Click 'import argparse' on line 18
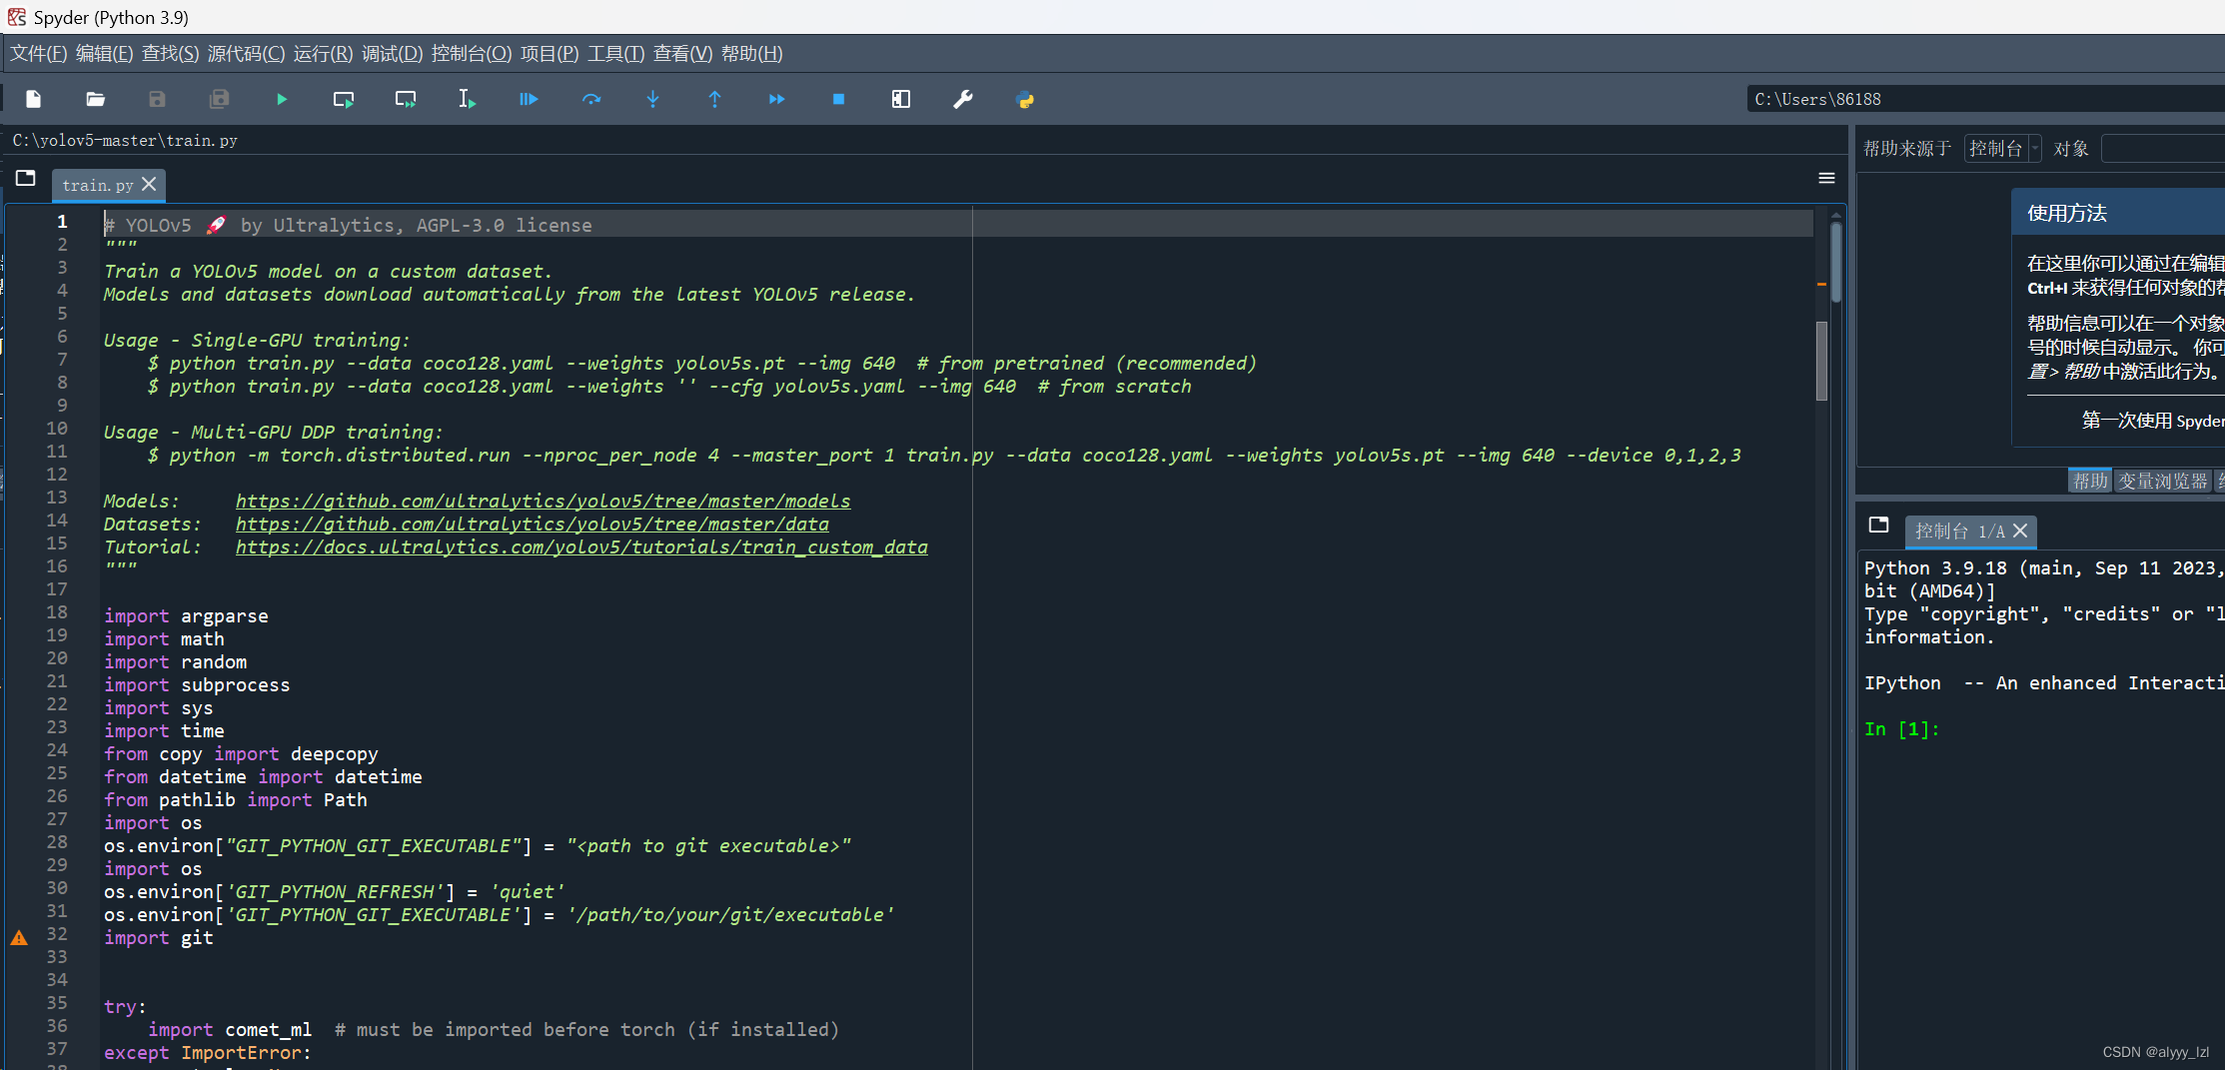This screenshot has height=1070, width=2225. 186,616
